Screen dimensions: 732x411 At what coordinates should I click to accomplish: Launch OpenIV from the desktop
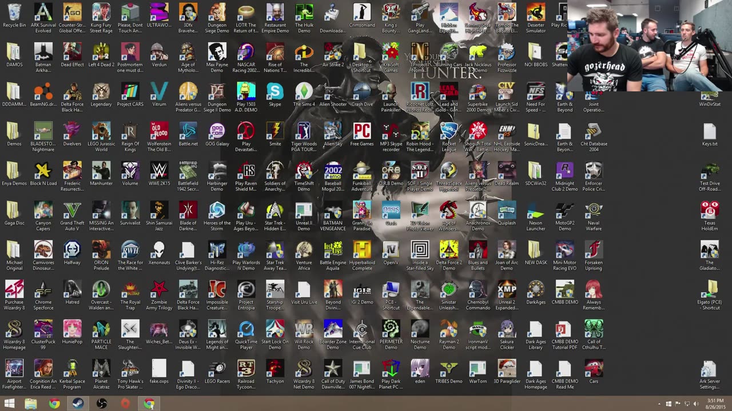tap(391, 252)
